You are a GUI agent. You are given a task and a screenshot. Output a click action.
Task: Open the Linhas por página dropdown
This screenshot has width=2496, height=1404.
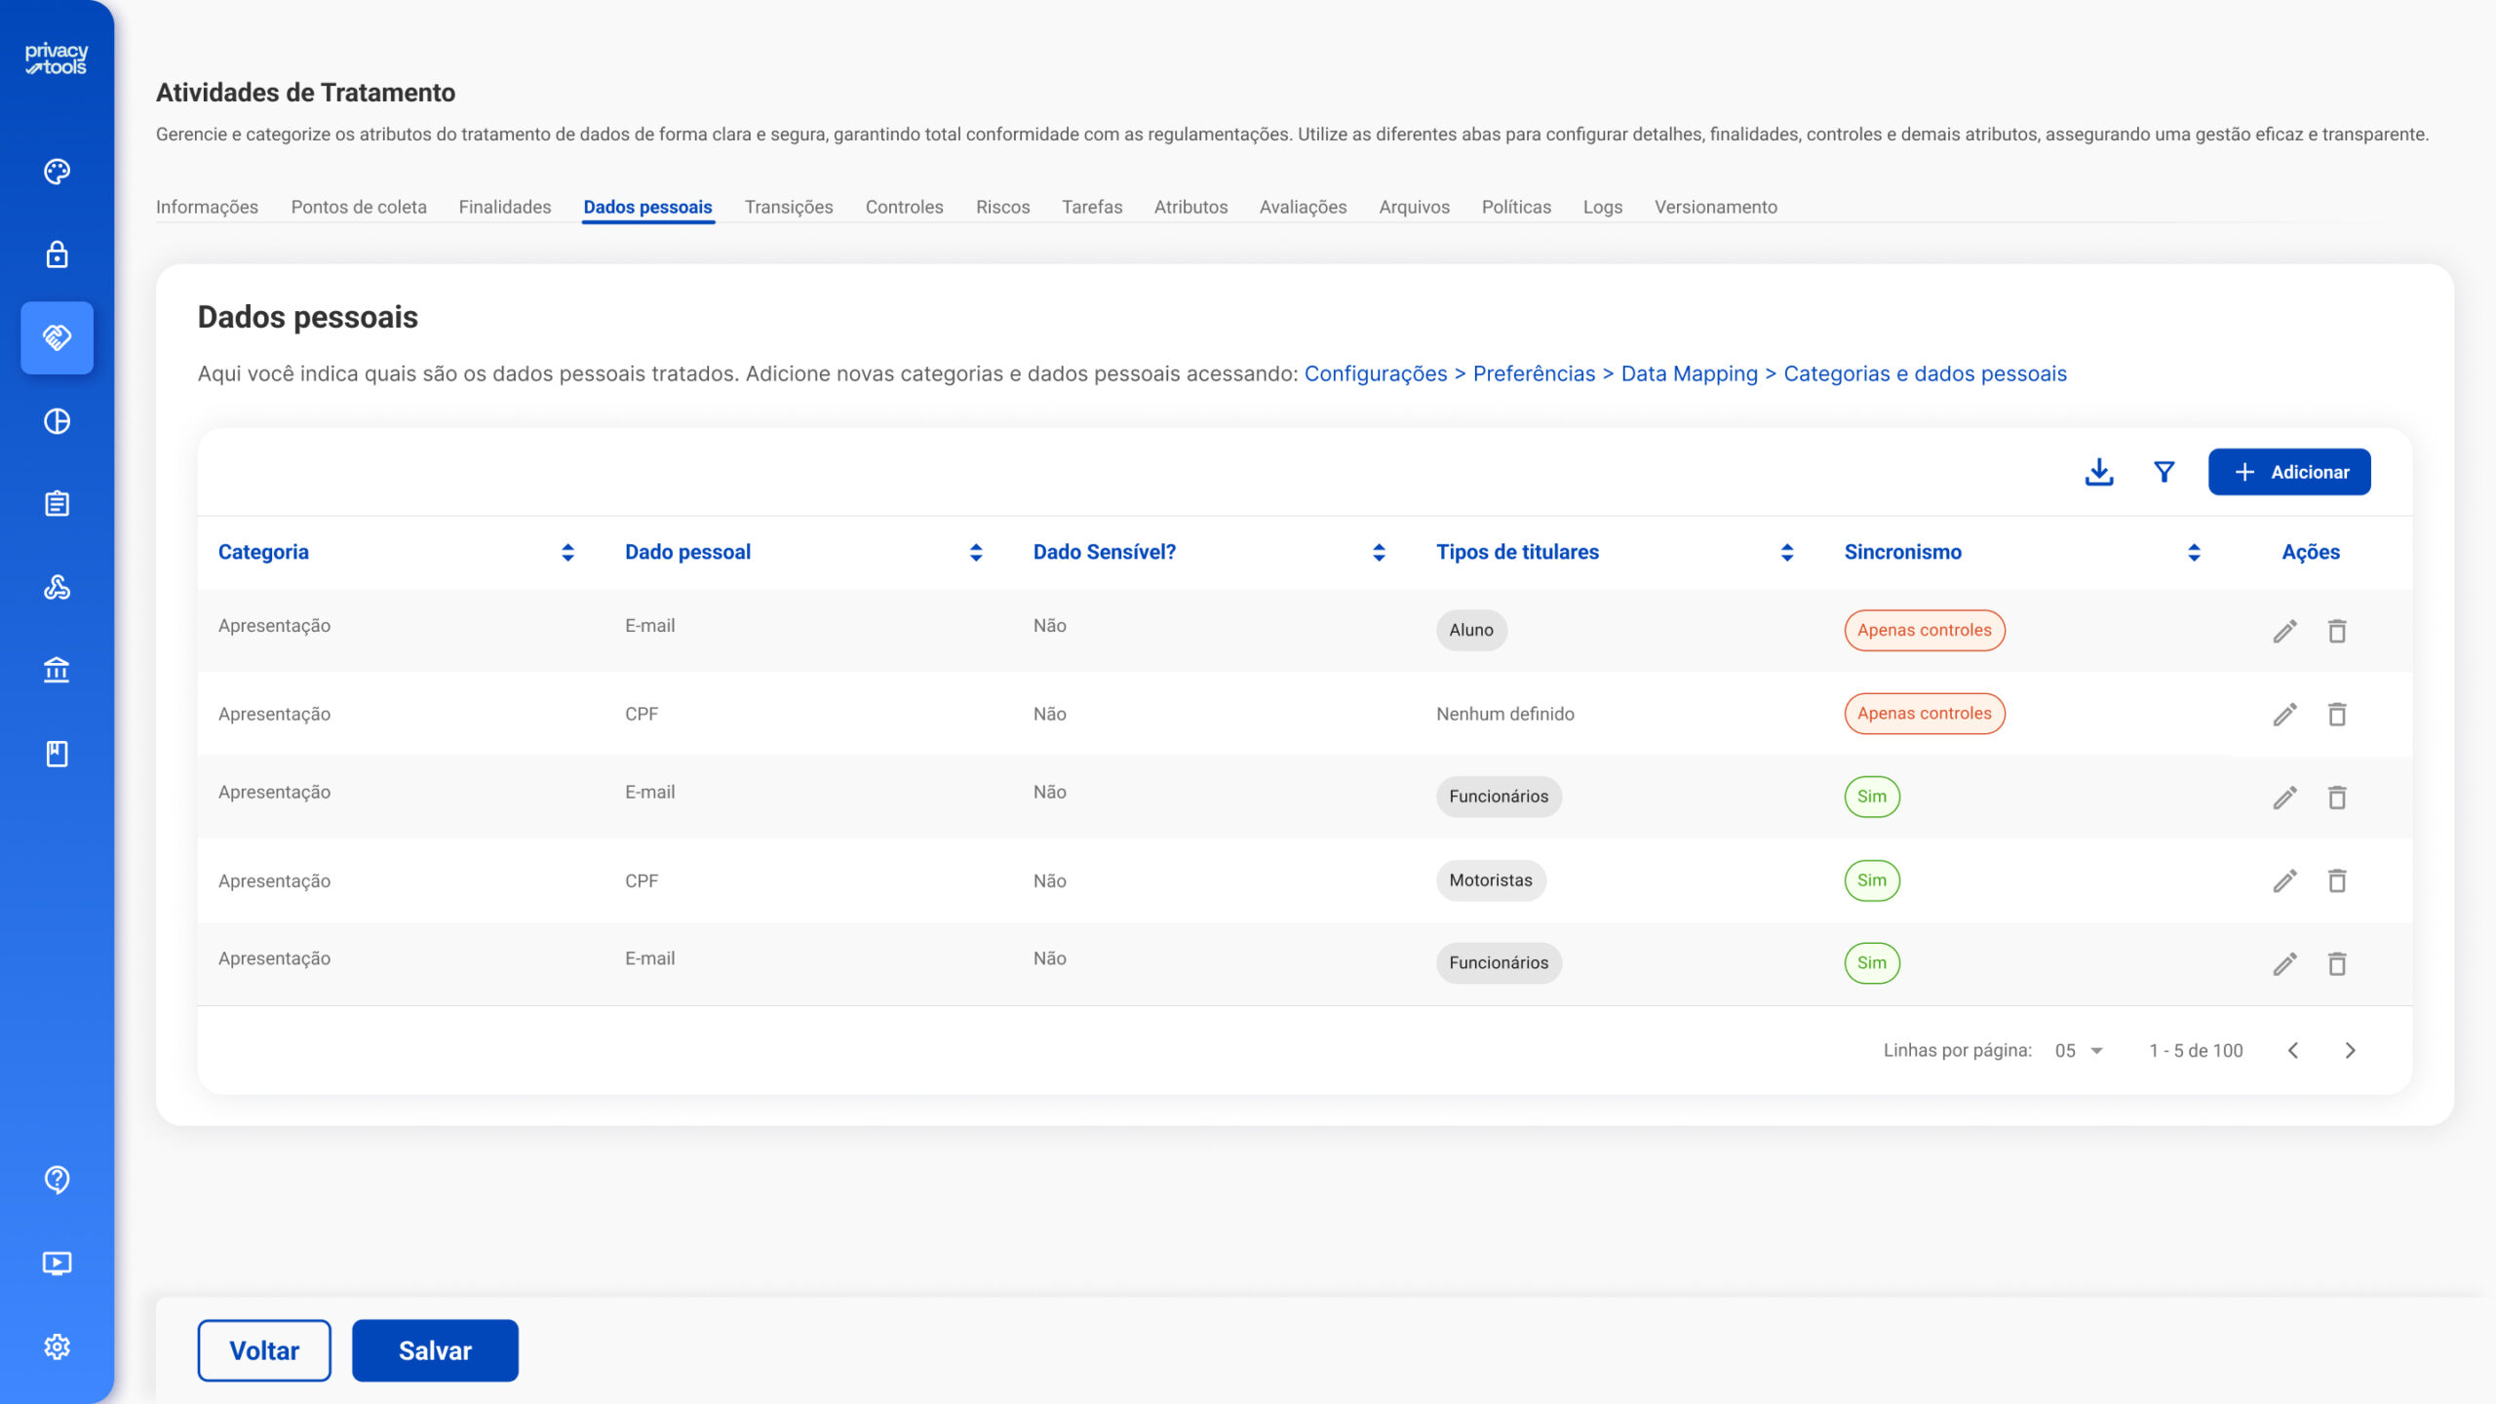point(2079,1050)
